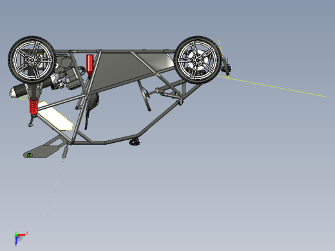This screenshot has width=335, height=251.
Task: Select the gray plate with green marker
Action: [x=41, y=151]
